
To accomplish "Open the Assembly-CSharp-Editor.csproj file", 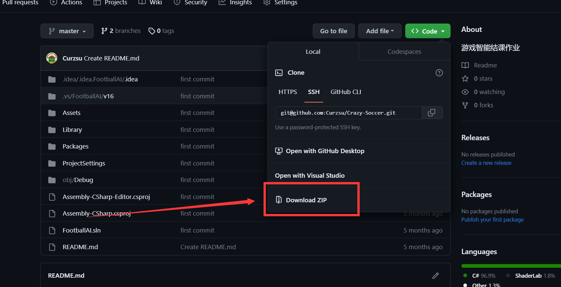I will pyautogui.click(x=106, y=197).
